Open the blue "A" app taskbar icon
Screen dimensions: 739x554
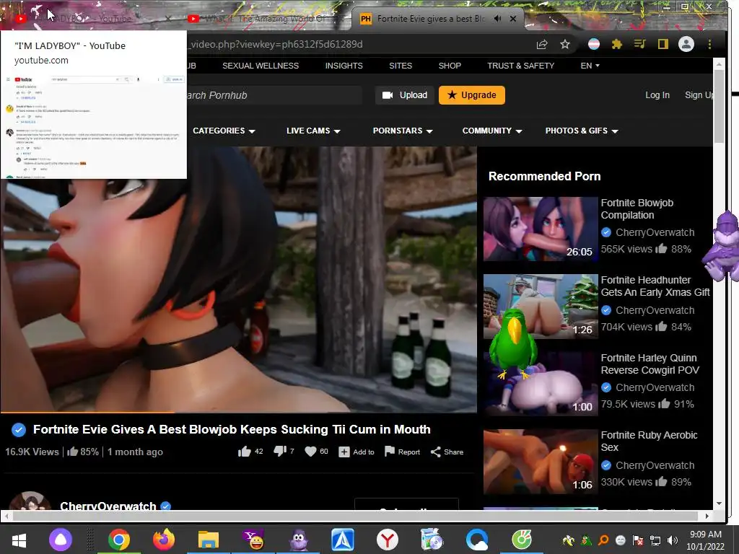point(343,540)
